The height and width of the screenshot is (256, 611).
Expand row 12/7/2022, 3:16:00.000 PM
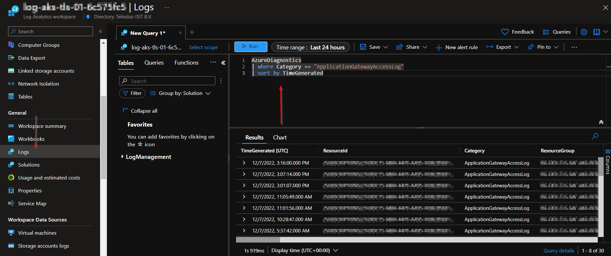244,163
